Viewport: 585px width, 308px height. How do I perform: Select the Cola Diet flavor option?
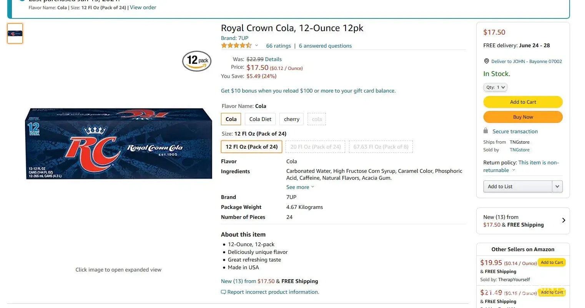click(x=260, y=119)
